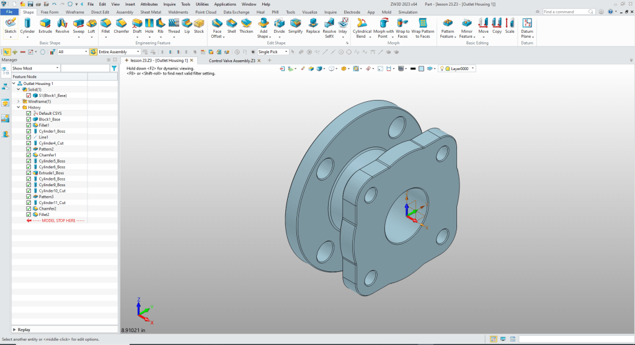Click the Mirror Feature icon
Screen dimensions: 635x345
point(467,24)
